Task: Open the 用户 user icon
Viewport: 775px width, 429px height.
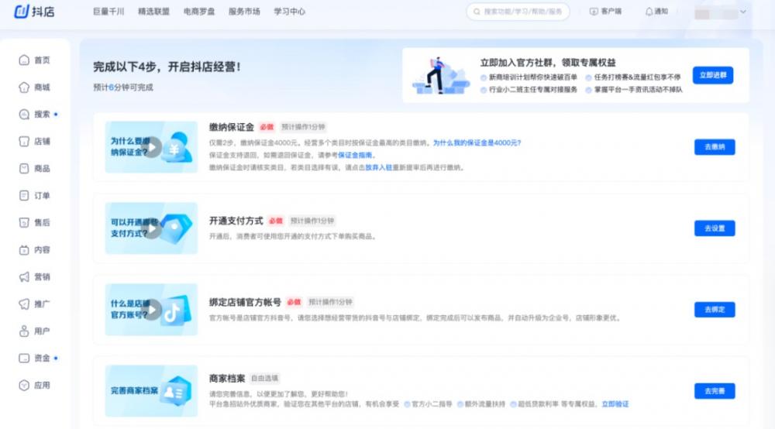Action: click(x=24, y=331)
